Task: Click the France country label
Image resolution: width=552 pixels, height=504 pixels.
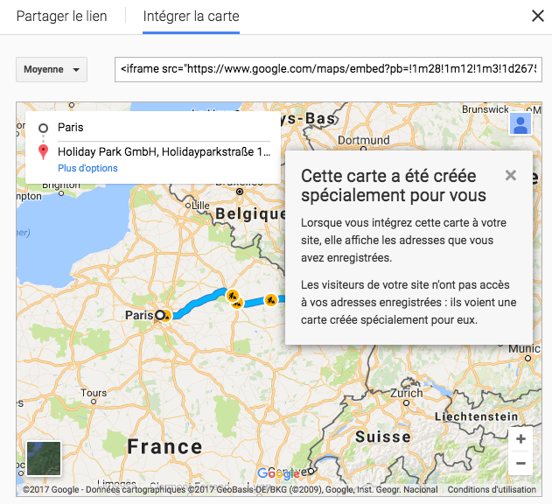Action: pyautogui.click(x=164, y=446)
